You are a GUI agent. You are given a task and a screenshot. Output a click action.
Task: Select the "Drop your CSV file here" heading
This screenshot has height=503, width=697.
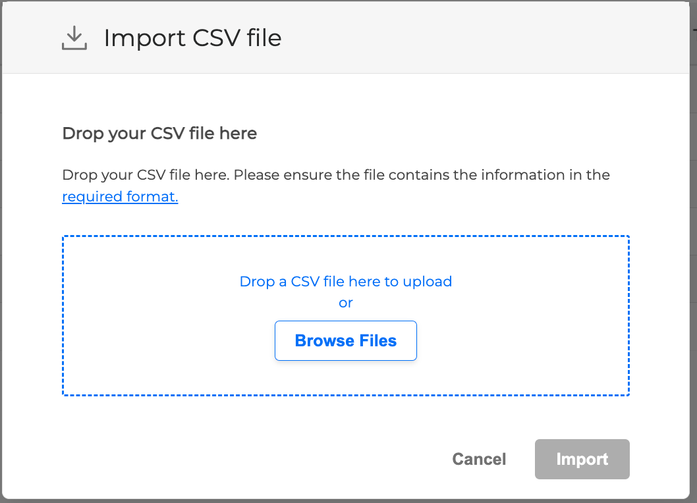coord(159,134)
